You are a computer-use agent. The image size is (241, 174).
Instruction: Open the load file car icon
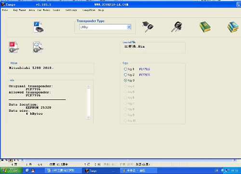pos(39,27)
